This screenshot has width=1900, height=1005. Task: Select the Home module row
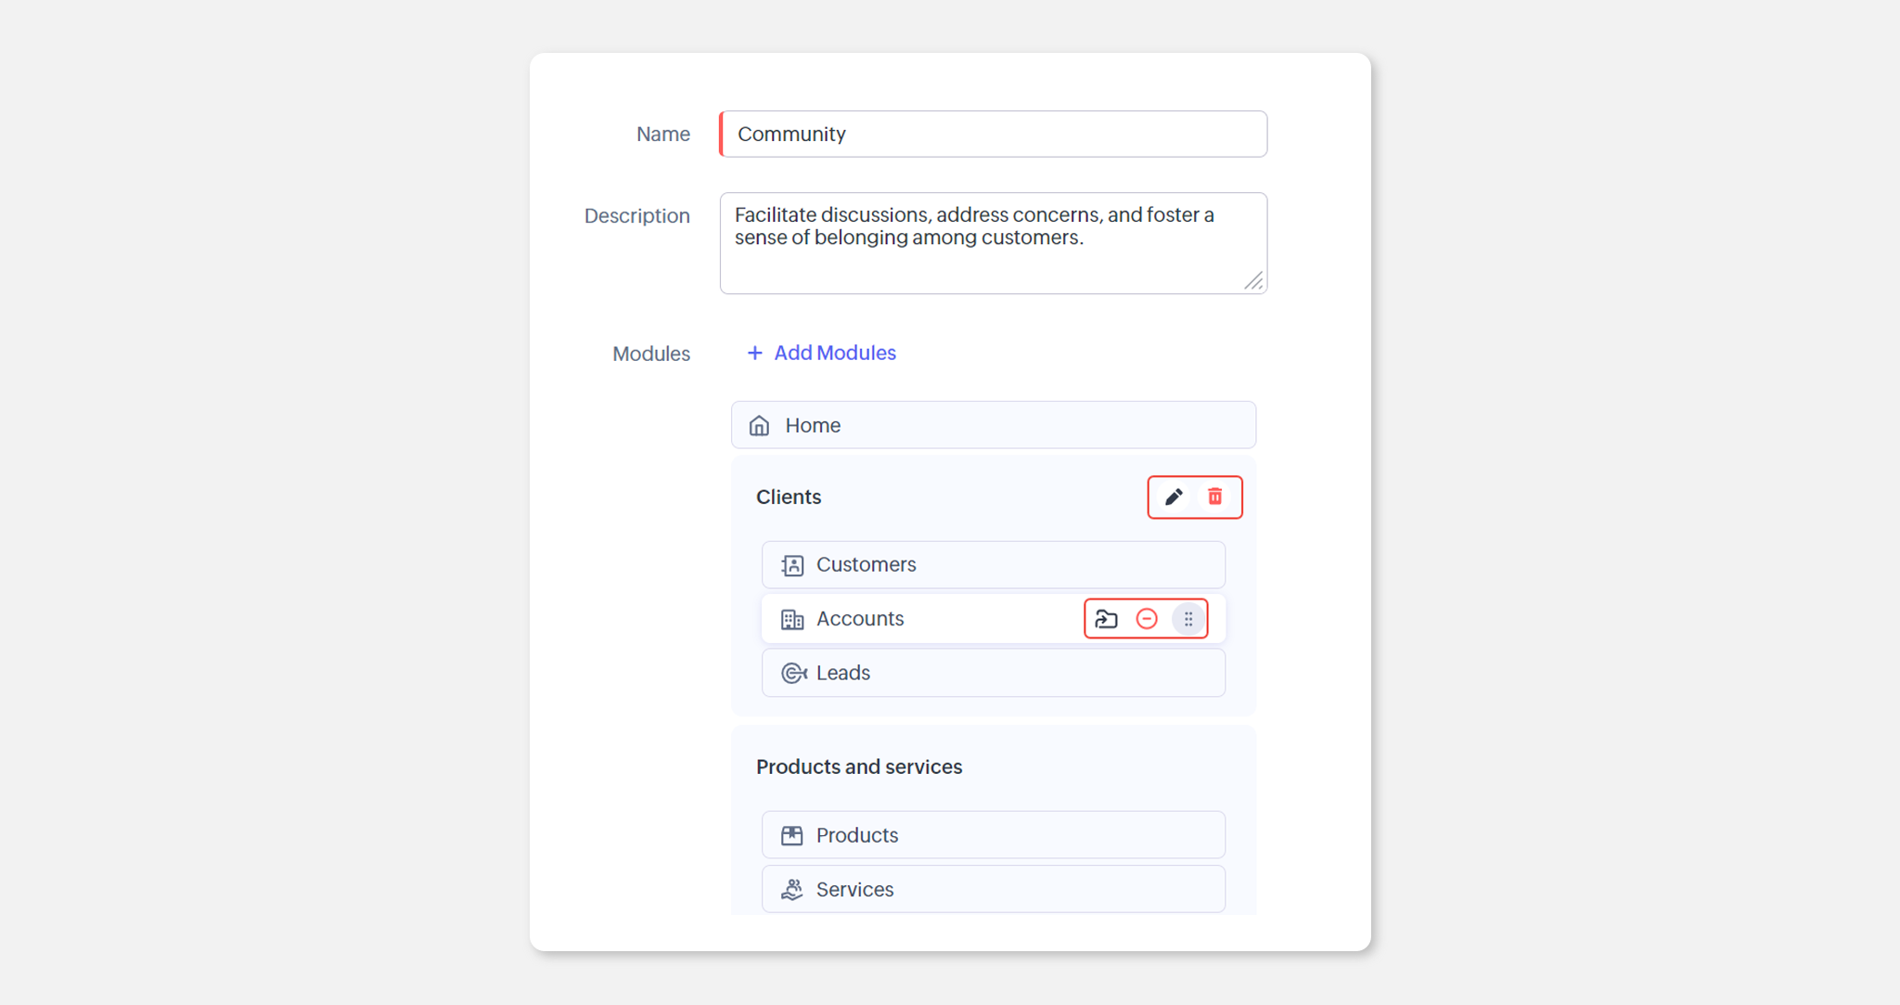click(993, 425)
